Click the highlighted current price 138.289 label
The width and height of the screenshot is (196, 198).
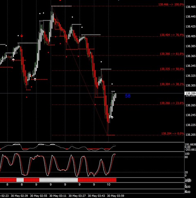190,93
